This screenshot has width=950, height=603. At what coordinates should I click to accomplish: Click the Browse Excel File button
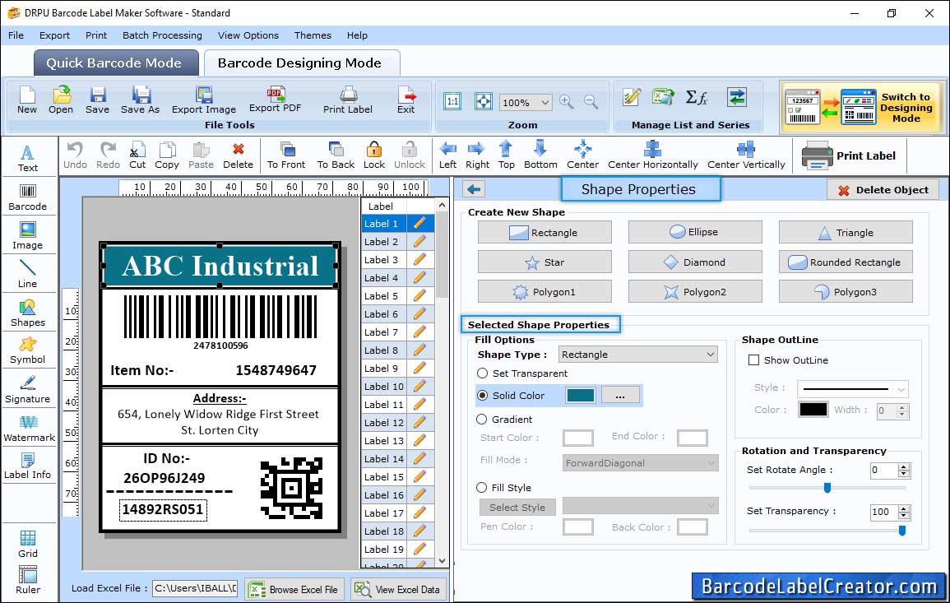click(x=294, y=589)
